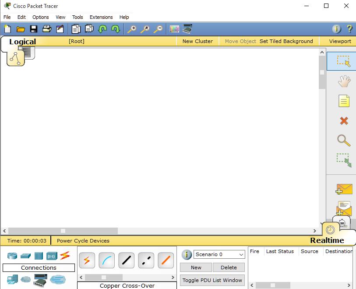Select Multiuser Connection category icon
The height and width of the screenshot is (289, 356).
pyautogui.click(x=58, y=279)
